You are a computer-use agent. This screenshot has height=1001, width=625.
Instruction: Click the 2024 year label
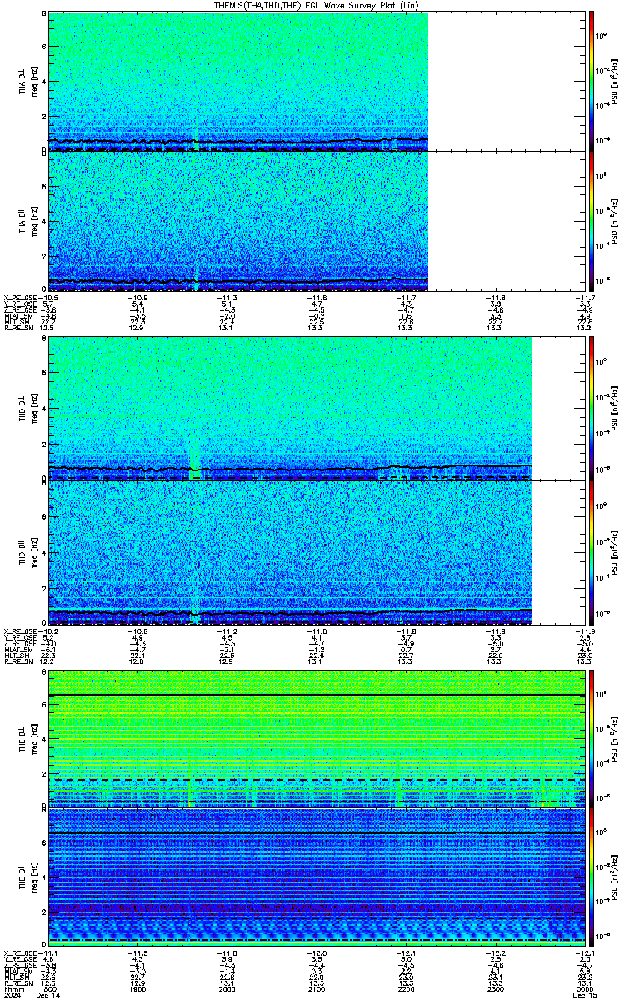[x=12, y=995]
